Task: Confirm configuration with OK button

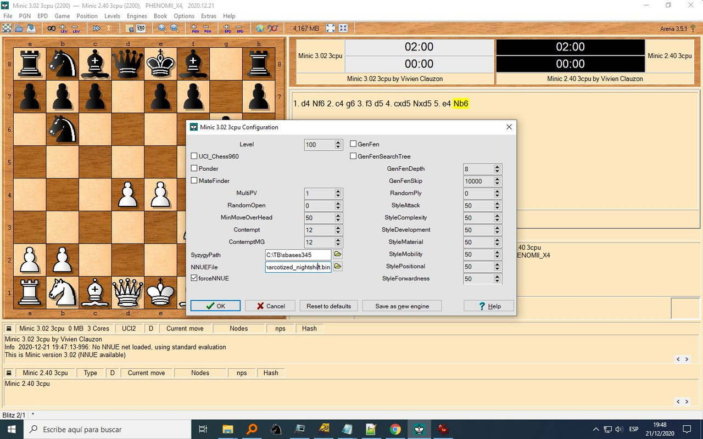Action: point(215,306)
